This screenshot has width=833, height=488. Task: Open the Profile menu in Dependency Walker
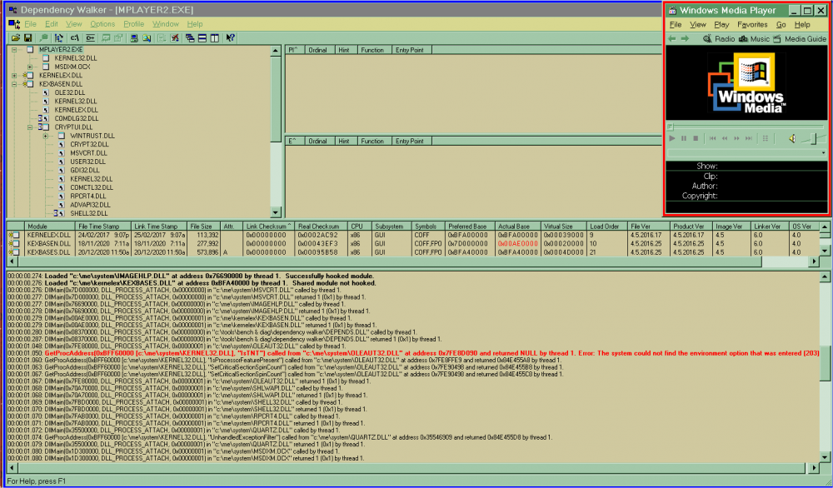pos(133,23)
